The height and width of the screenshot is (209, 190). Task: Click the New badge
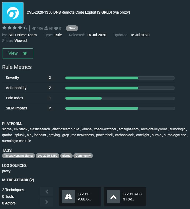click(72, 28)
